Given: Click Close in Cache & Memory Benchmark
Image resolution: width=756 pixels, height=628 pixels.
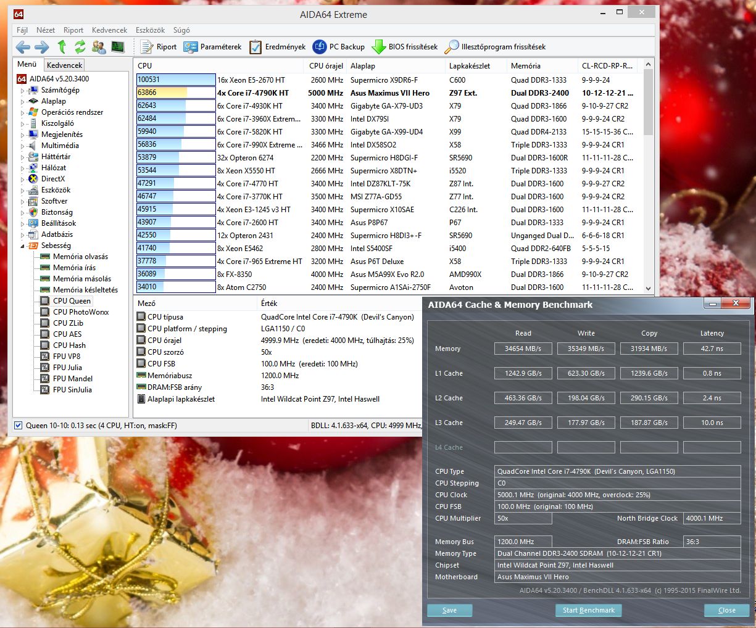Looking at the screenshot, I should pos(727,610).
